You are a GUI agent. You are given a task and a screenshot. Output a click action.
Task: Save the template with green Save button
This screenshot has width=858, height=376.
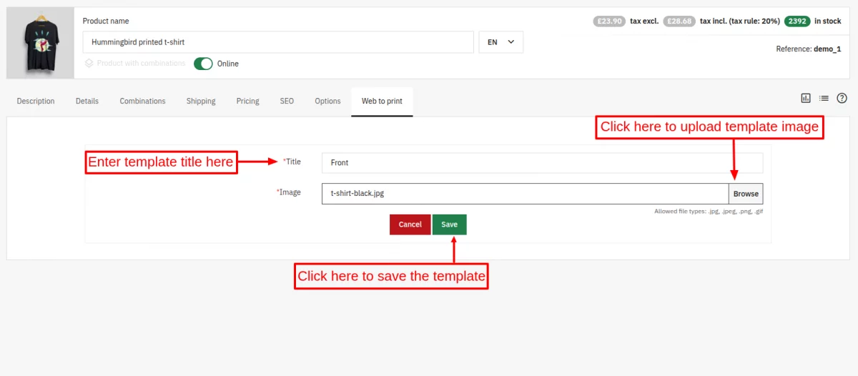[449, 224]
